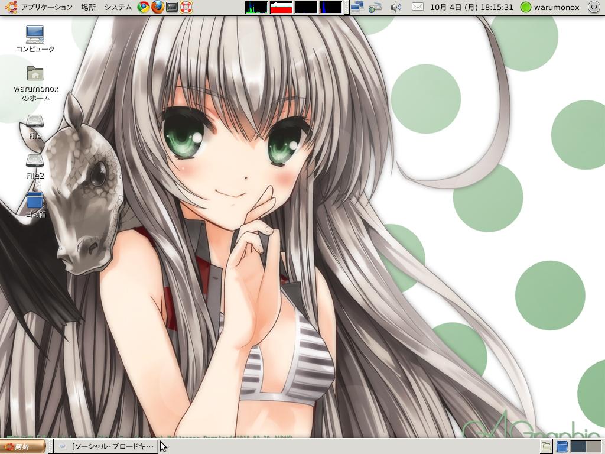605x454 pixels.
Task: Click the red memory usage graph
Action: (x=281, y=7)
